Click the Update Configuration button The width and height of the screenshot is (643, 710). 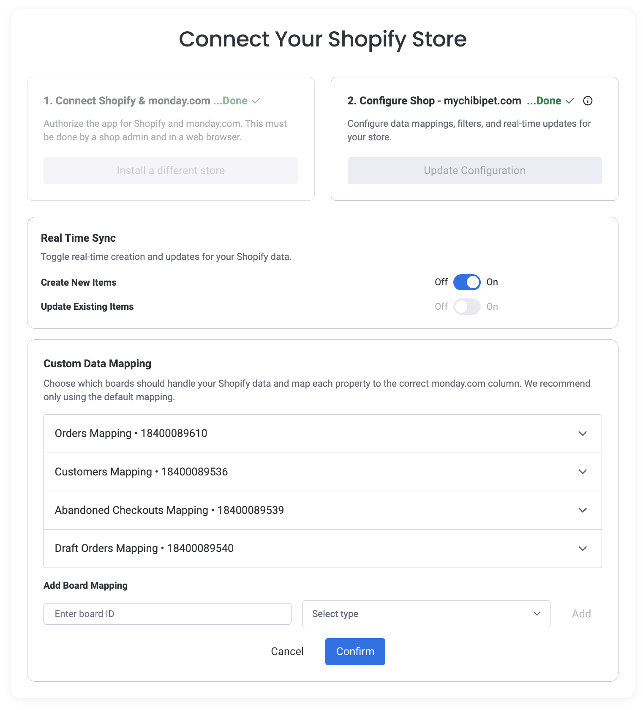474,171
